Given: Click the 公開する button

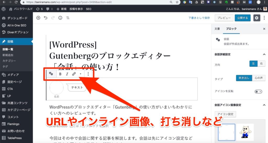Looking at the screenshot, I should (243, 18).
